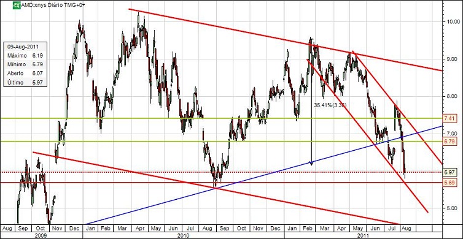Select the 6.79 price level tag

[450, 141]
